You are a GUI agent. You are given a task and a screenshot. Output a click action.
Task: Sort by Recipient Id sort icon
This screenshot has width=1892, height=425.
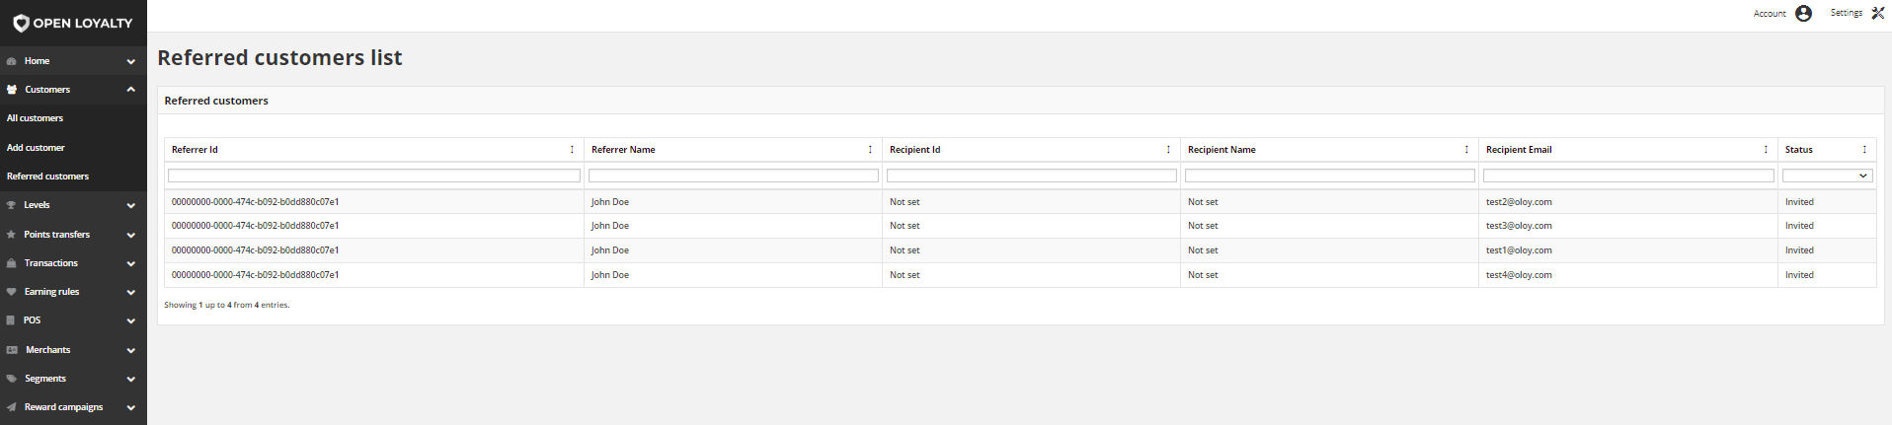pyautogui.click(x=1168, y=150)
